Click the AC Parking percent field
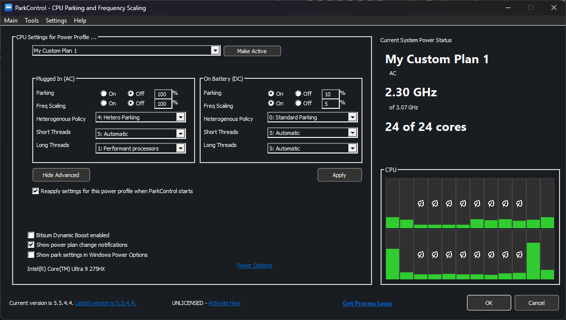 pos(163,94)
